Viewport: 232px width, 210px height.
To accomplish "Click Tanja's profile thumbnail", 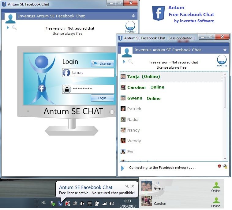I will [x=123, y=77].
